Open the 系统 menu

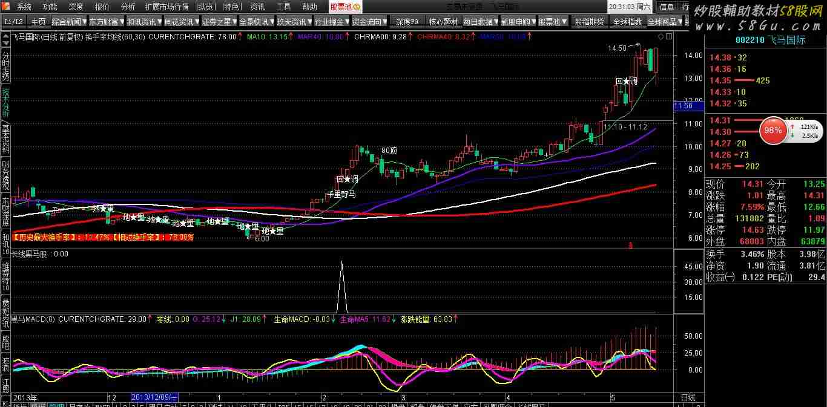click(24, 7)
